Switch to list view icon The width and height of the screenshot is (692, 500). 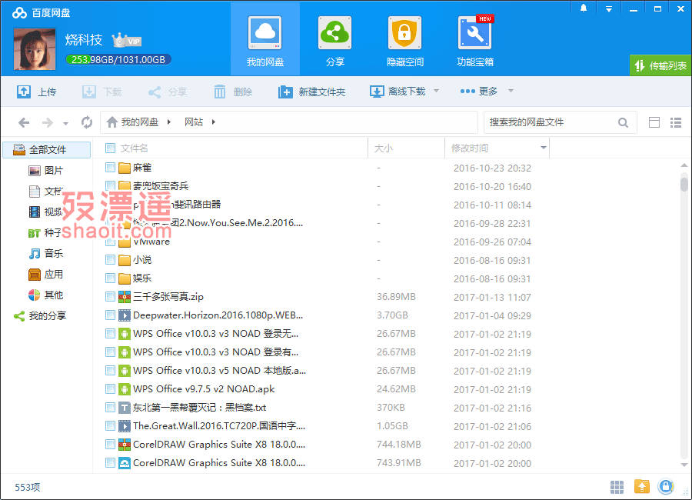pos(676,122)
